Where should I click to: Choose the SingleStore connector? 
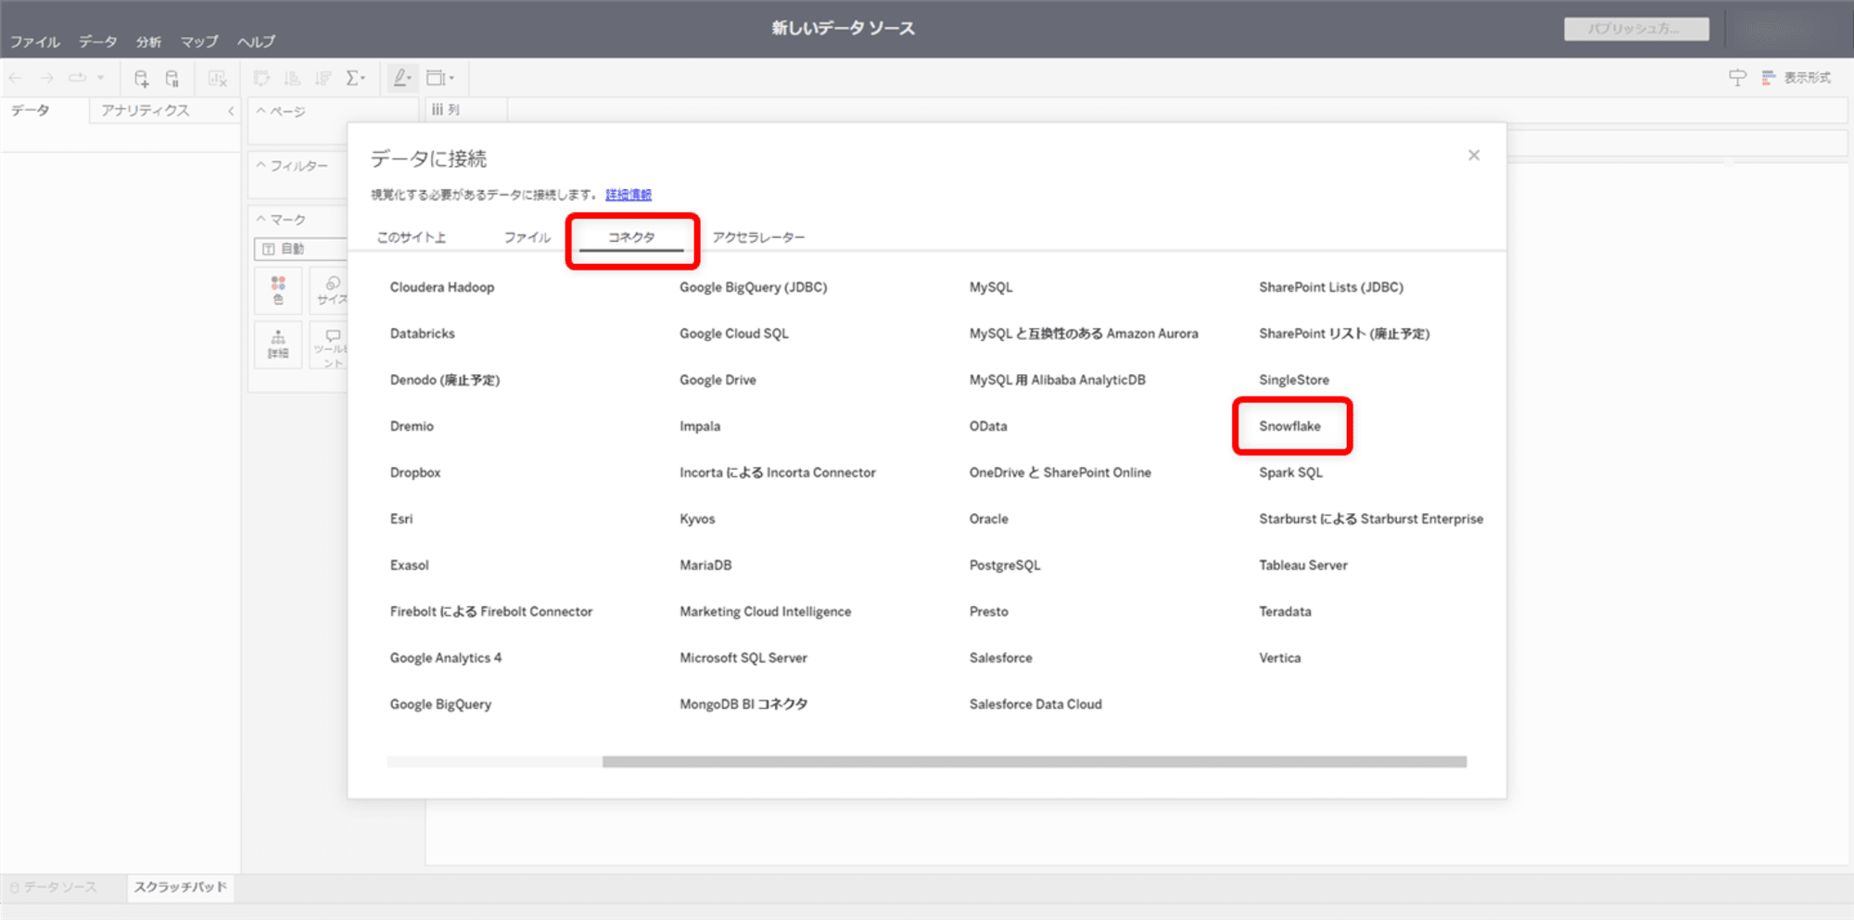tap(1294, 380)
